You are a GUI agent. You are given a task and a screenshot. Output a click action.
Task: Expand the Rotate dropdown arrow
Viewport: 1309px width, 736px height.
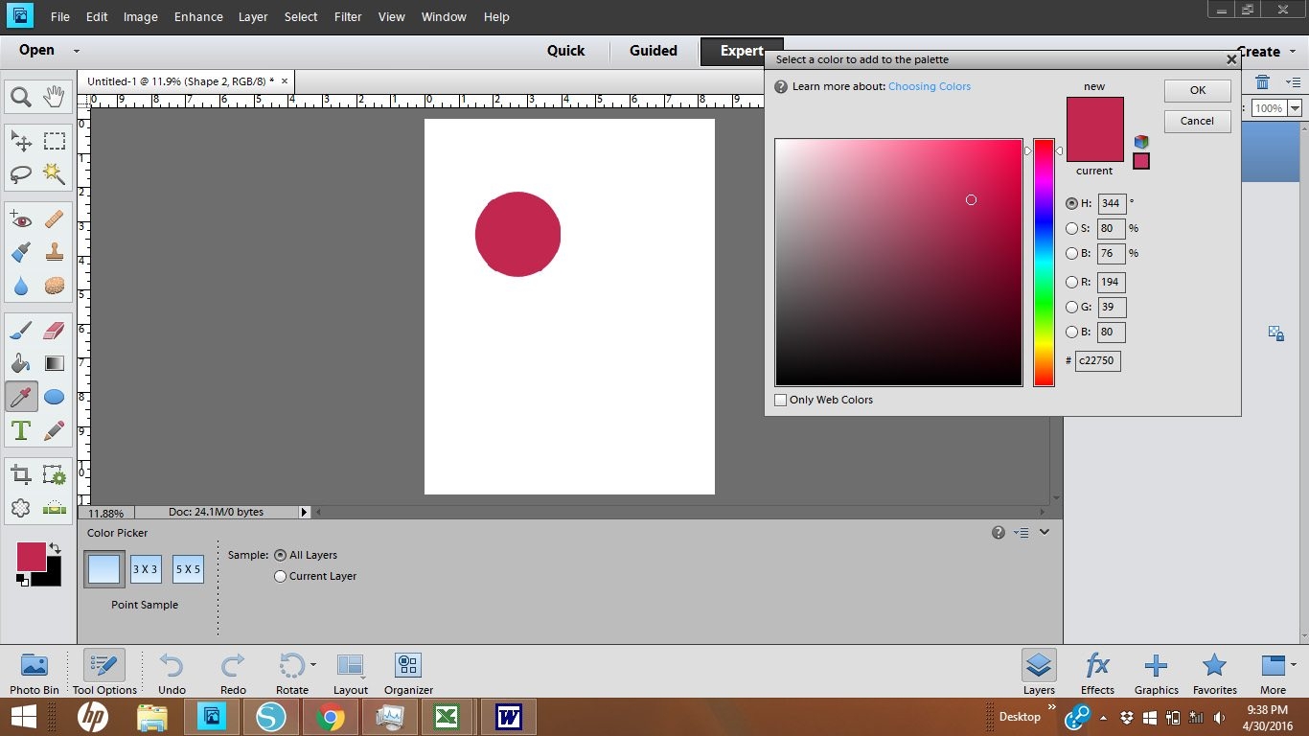[x=312, y=664]
